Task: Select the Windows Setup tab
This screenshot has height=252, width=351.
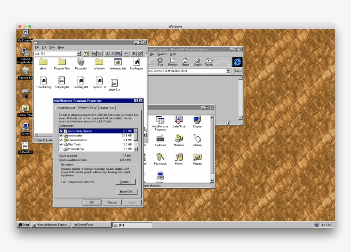Action: [x=87, y=107]
